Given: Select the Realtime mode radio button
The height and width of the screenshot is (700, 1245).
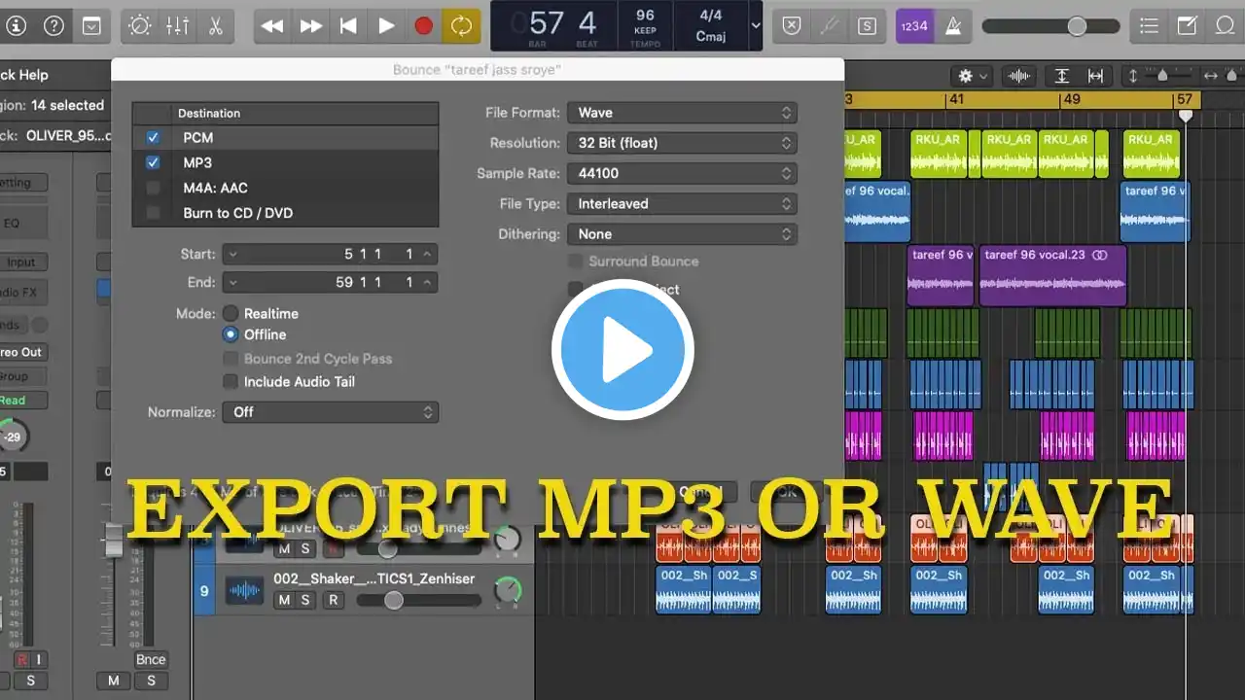Looking at the screenshot, I should pyautogui.click(x=231, y=313).
